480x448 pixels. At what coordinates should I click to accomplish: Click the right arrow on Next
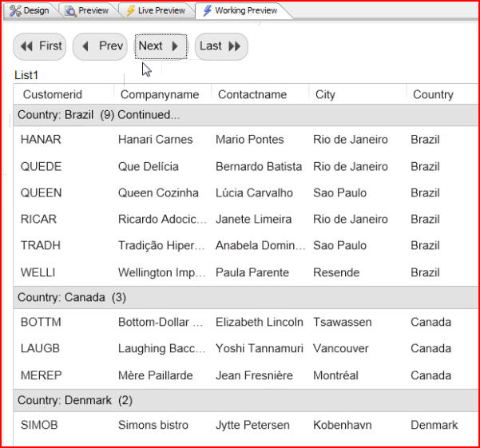pos(175,46)
